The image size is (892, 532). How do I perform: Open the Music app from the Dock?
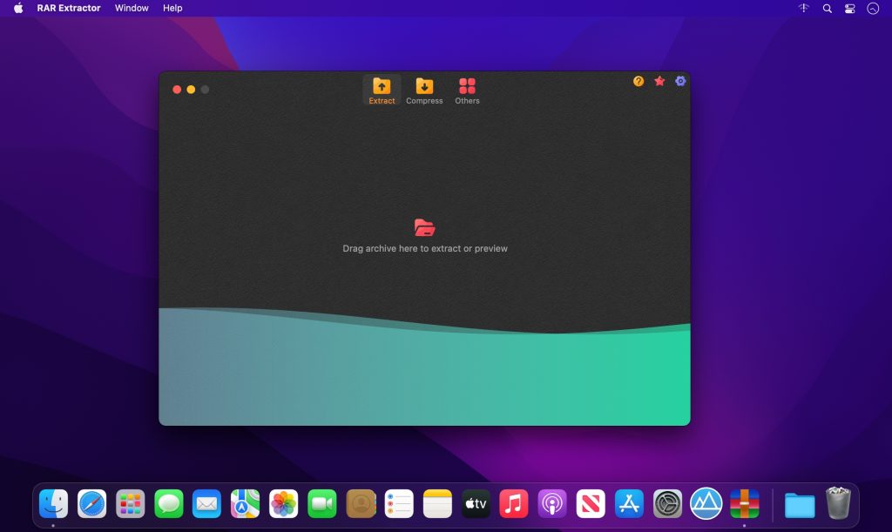514,503
